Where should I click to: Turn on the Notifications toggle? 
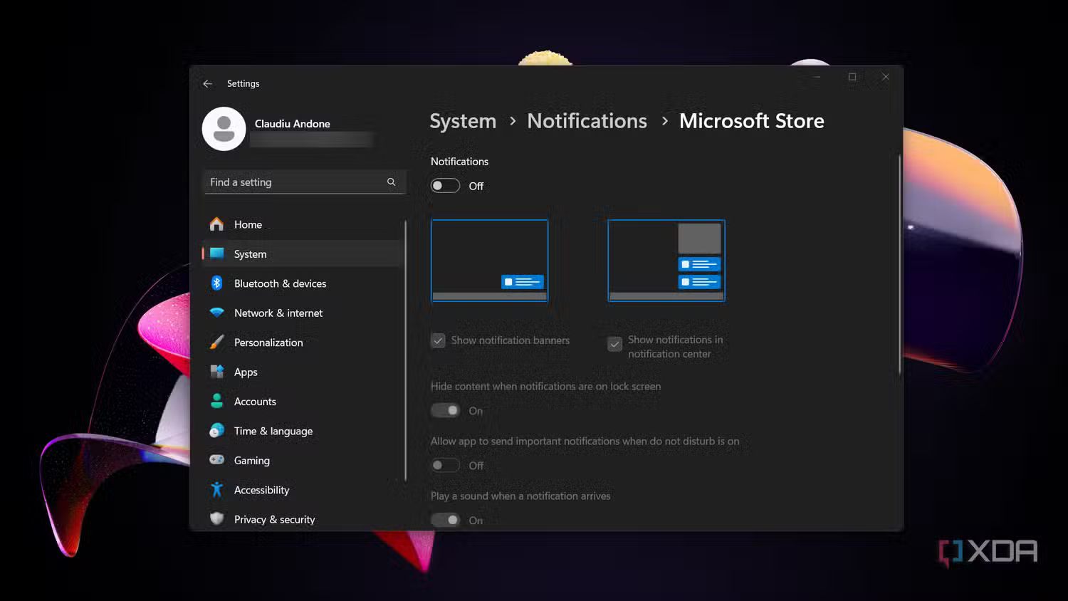click(x=444, y=185)
